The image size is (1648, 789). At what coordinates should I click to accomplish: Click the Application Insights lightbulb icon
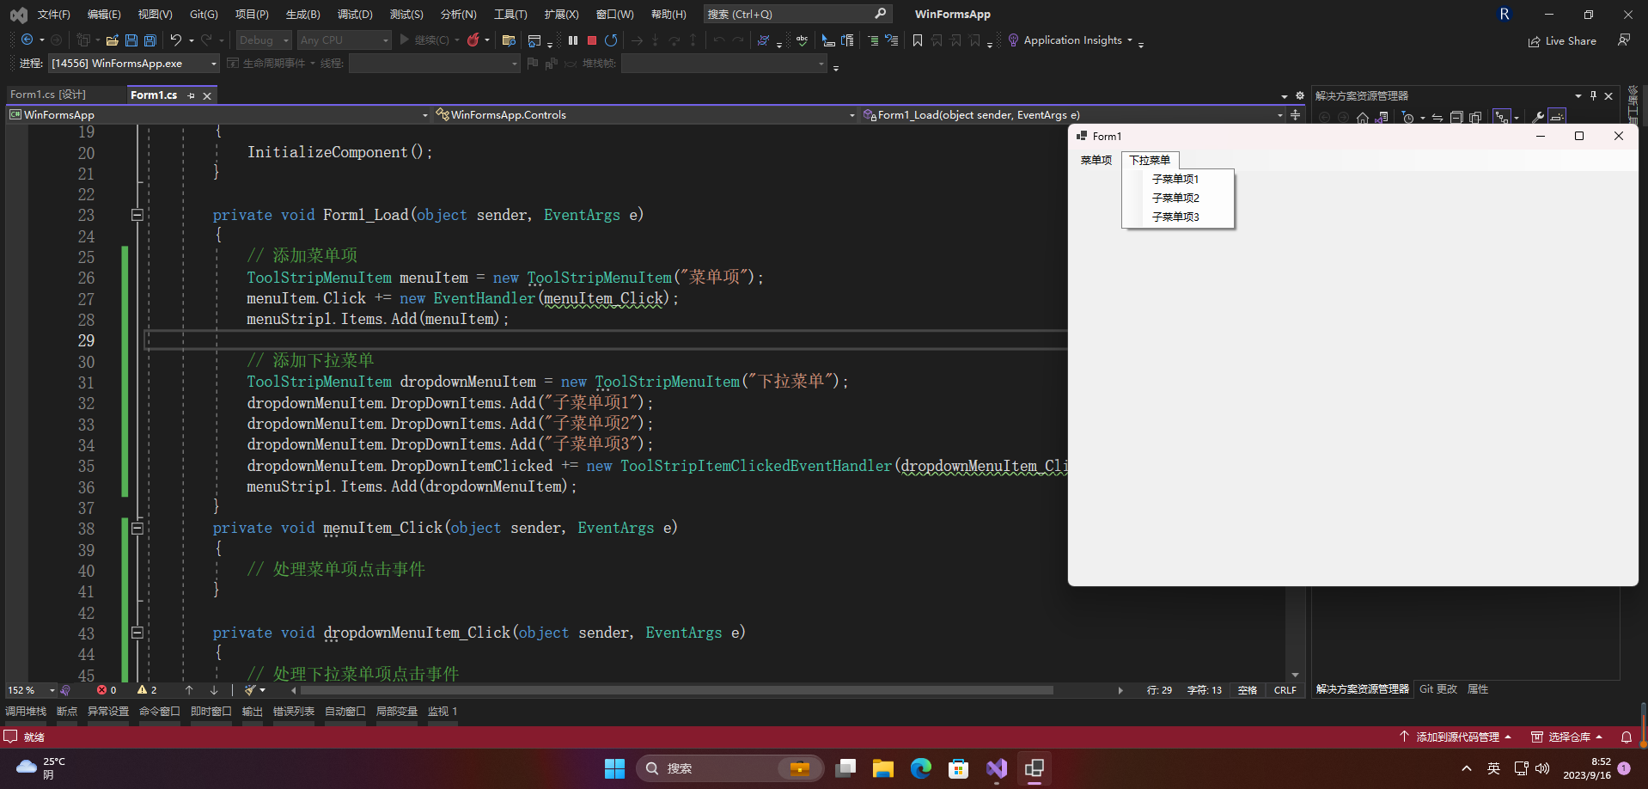click(1013, 40)
